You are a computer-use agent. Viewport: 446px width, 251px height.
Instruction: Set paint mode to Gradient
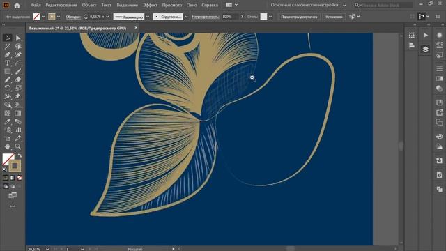(13, 178)
